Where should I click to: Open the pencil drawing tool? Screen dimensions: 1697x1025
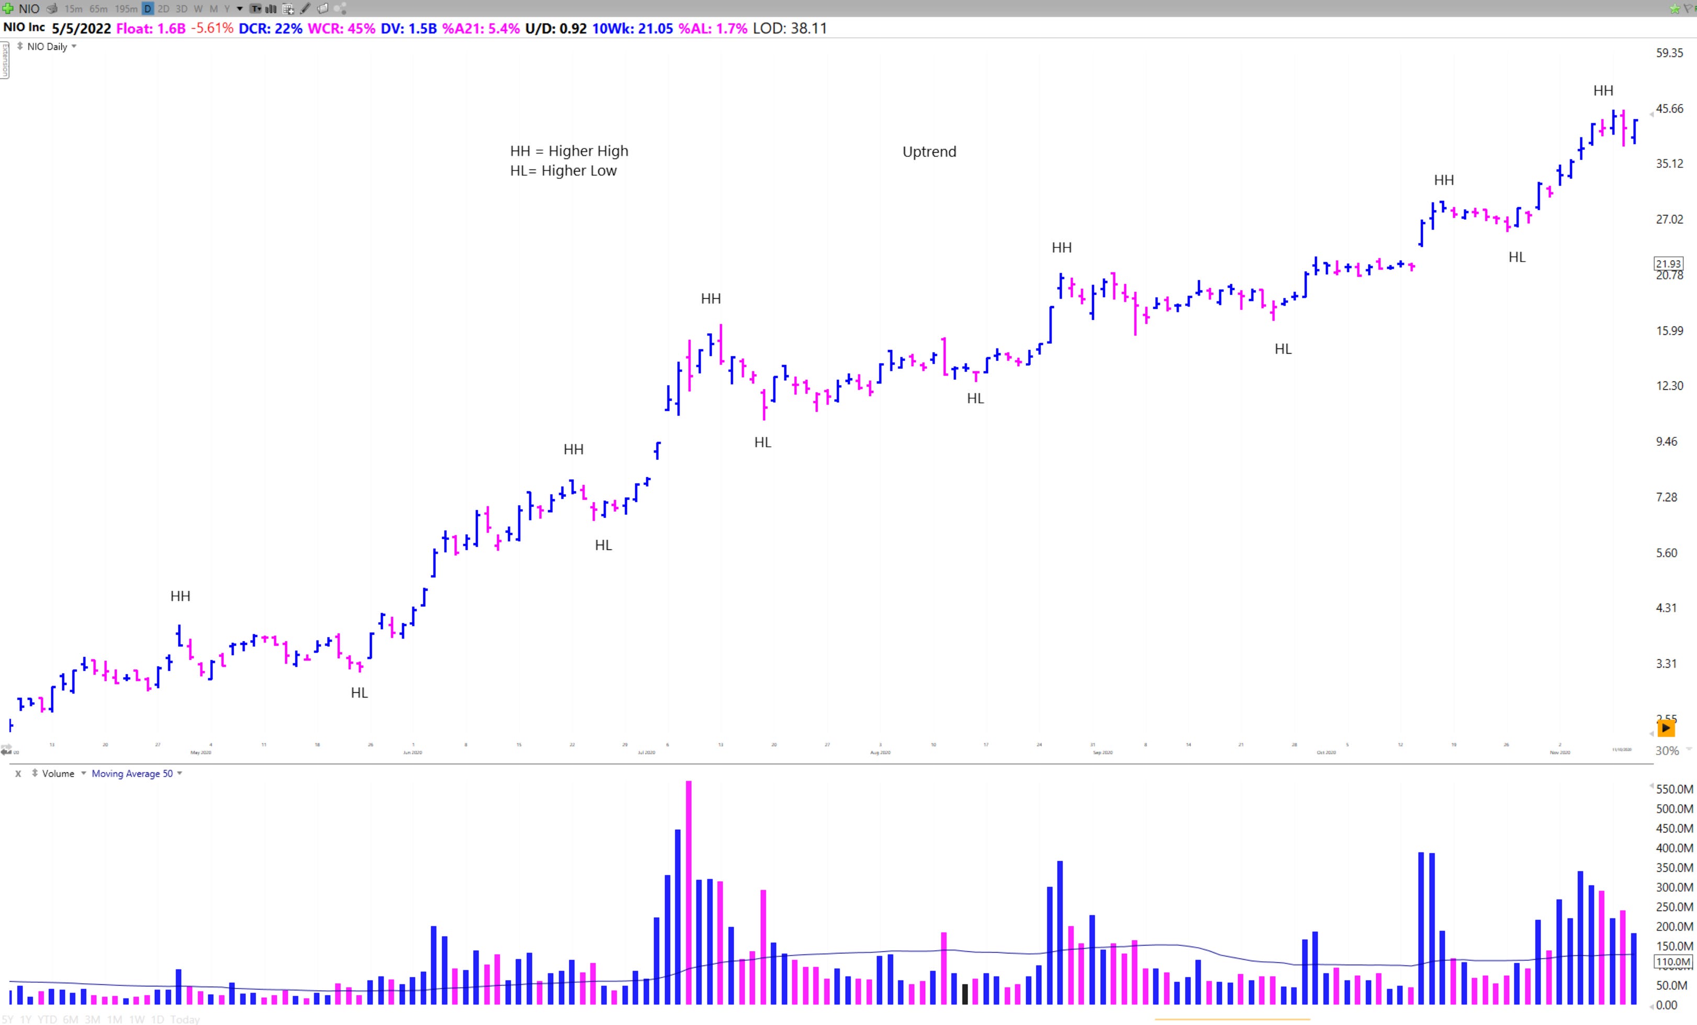pos(305,9)
